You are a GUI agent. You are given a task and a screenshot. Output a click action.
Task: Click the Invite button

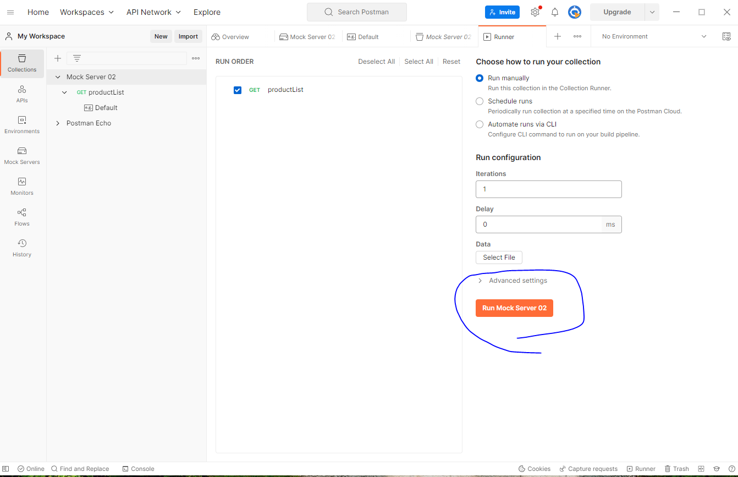[502, 12]
